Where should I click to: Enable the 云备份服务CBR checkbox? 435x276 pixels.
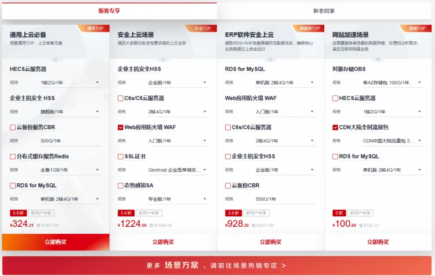[13, 127]
